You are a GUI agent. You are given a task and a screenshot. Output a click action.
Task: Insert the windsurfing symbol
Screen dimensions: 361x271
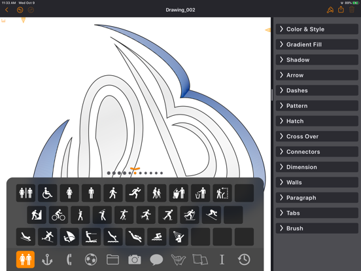(x=69, y=237)
